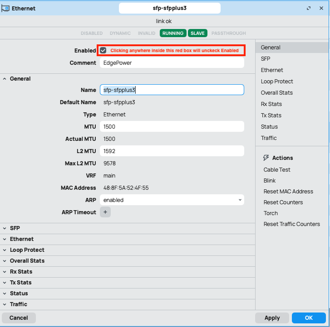Click the Blink action
This screenshot has height=327, width=330.
click(x=269, y=181)
